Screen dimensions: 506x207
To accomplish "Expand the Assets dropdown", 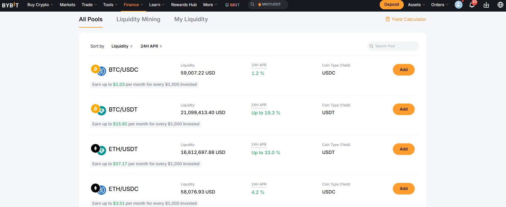I will 417,5.
